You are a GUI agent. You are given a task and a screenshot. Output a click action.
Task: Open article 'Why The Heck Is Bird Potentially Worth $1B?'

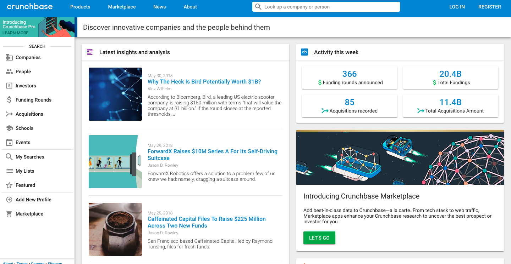[204, 81]
